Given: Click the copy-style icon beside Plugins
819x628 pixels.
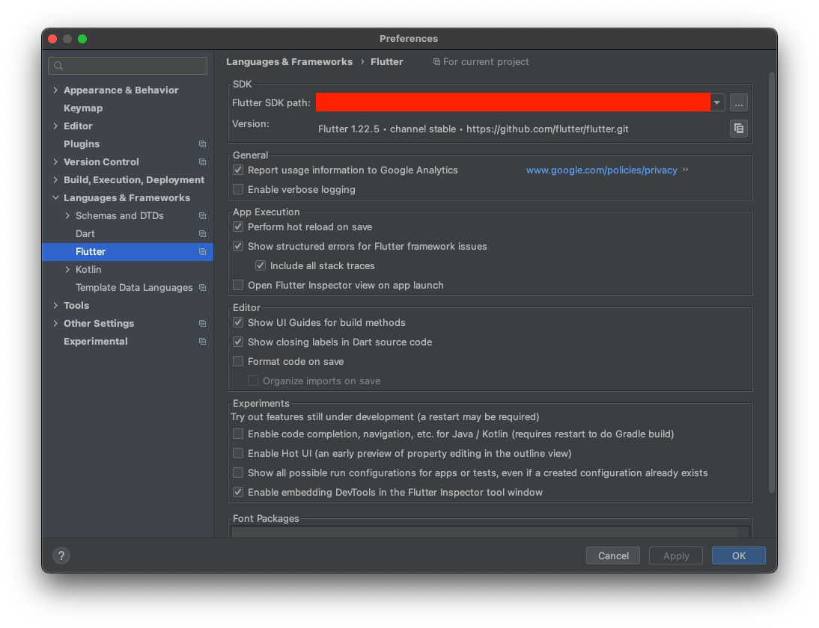Looking at the screenshot, I should [x=202, y=144].
